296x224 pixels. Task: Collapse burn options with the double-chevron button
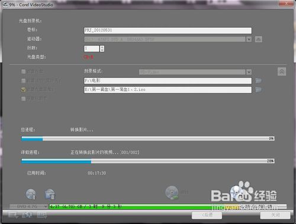(282, 72)
